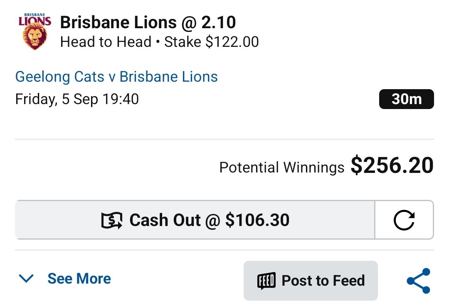Screen dimensions: 449x306
Task: Tap the Stake $122.00 text
Action: click(212, 42)
